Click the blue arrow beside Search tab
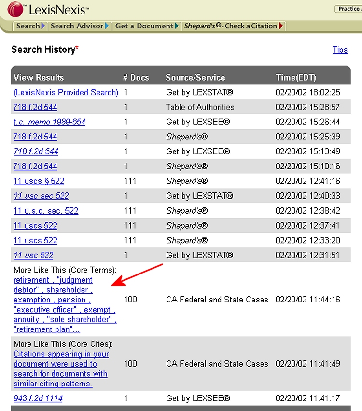This screenshot has height=411, width=362. (x=43, y=26)
